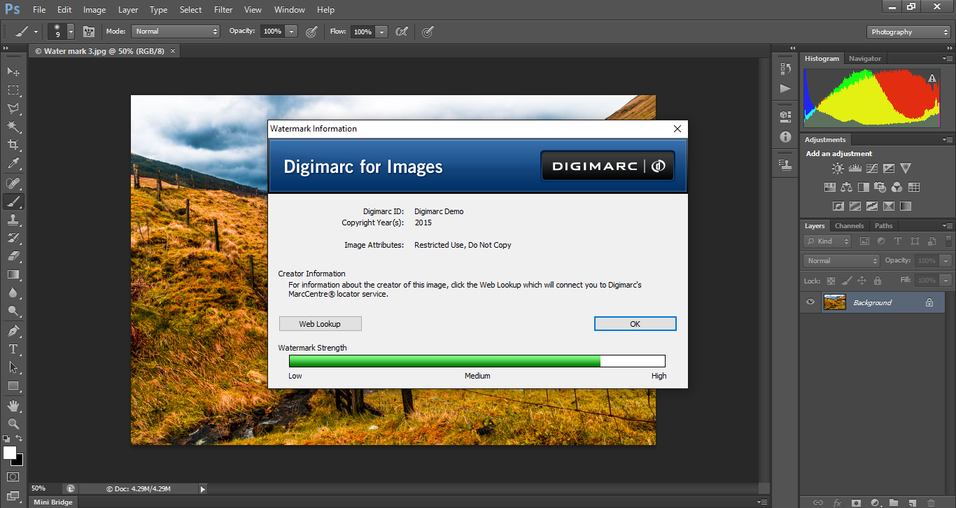Open the Window menu
Image resolution: width=956 pixels, height=508 pixels.
tap(289, 10)
